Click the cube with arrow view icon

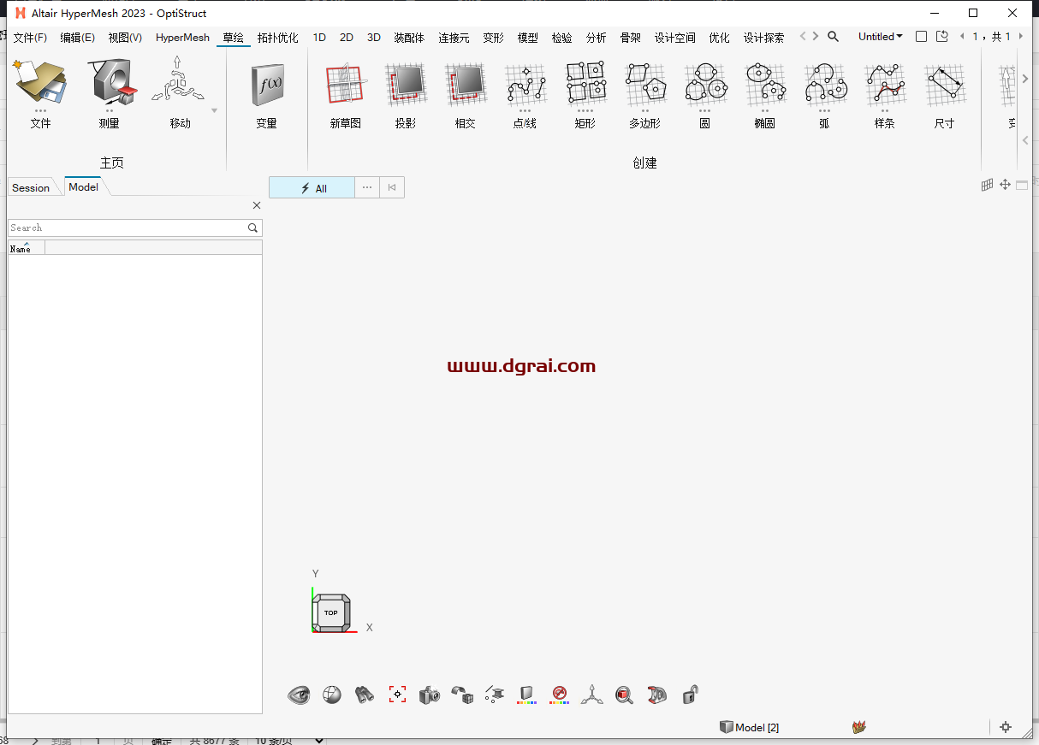tap(462, 695)
